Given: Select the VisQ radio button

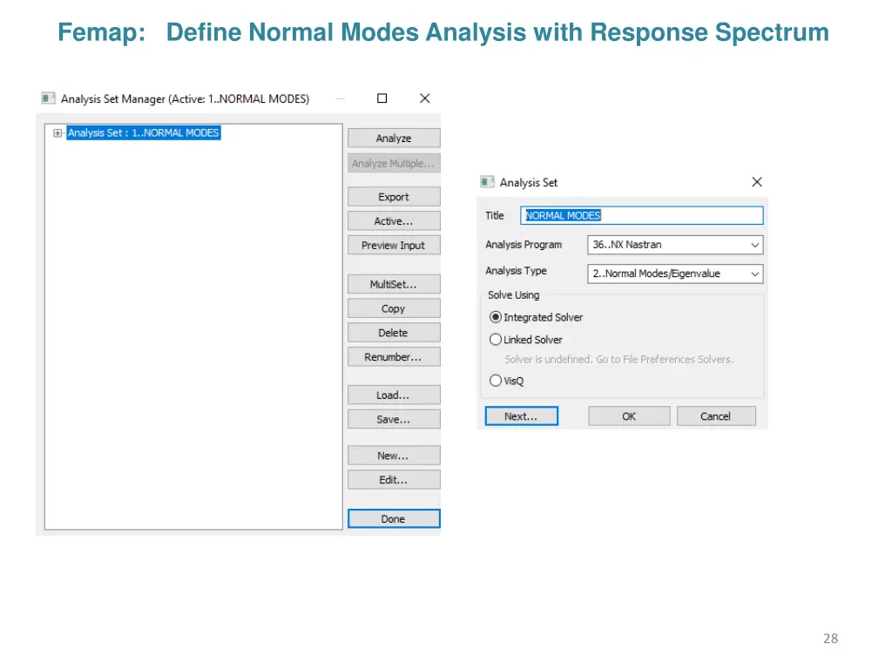Looking at the screenshot, I should (496, 381).
